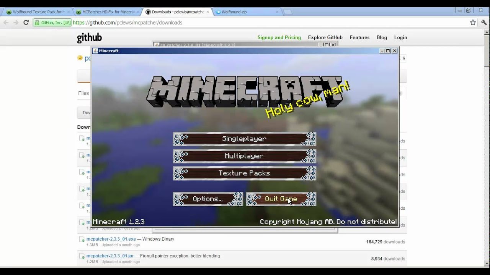Close the Wolfhound.zip tab
This screenshot has height=275, width=490.
[278, 12]
